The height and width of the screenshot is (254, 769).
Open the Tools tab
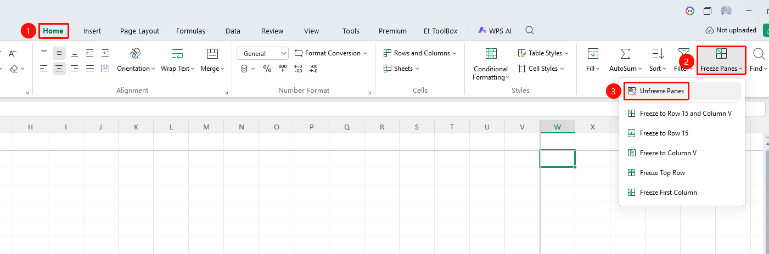point(351,31)
